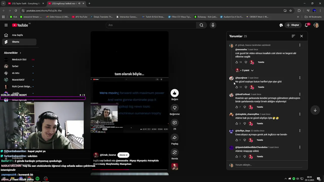This screenshot has height=182, width=324.
Task: Open the account avatar menu
Action: click(316, 25)
